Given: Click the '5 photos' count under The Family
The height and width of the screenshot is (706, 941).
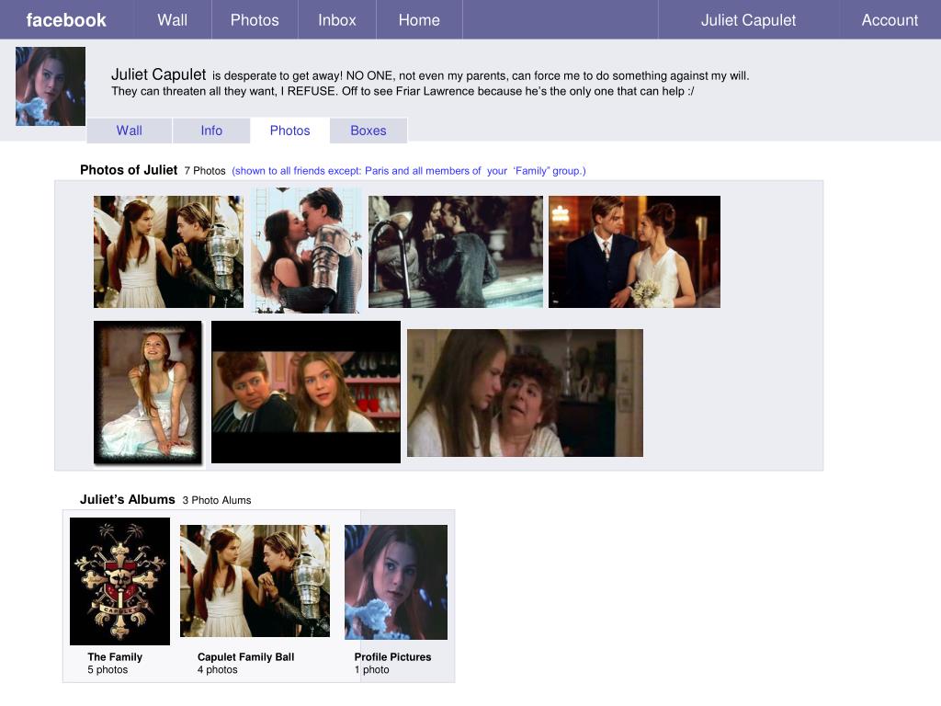Looking at the screenshot, I should 108,669.
